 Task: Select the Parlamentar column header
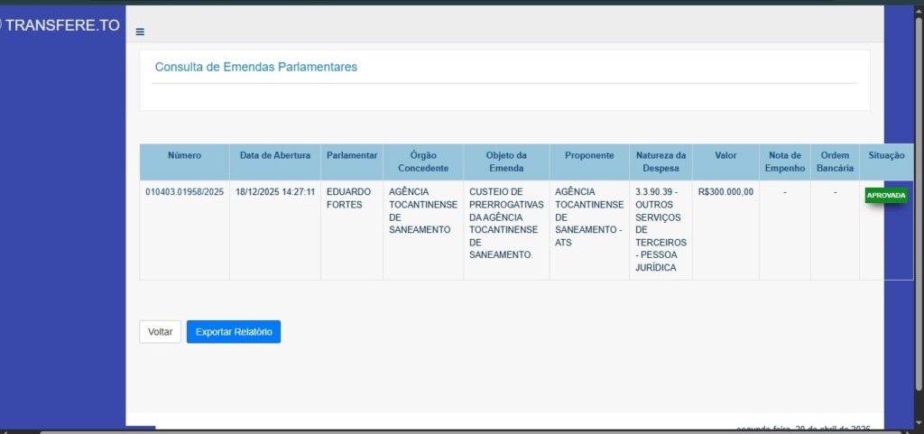point(352,155)
